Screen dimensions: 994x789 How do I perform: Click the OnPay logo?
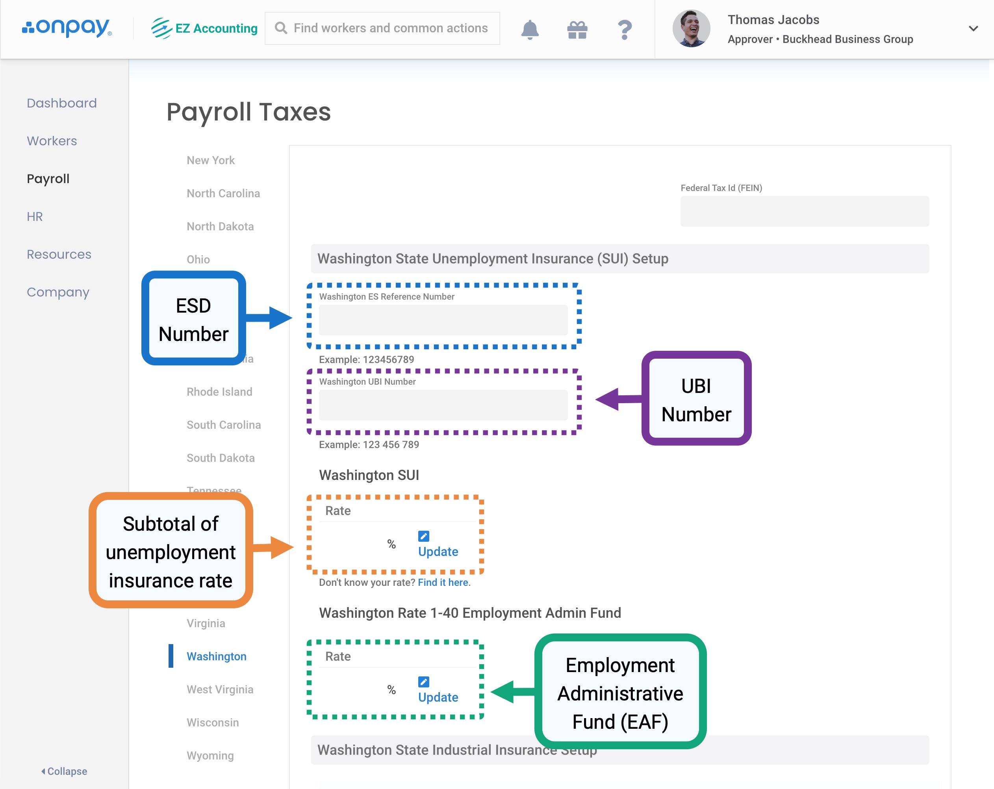[x=67, y=28]
